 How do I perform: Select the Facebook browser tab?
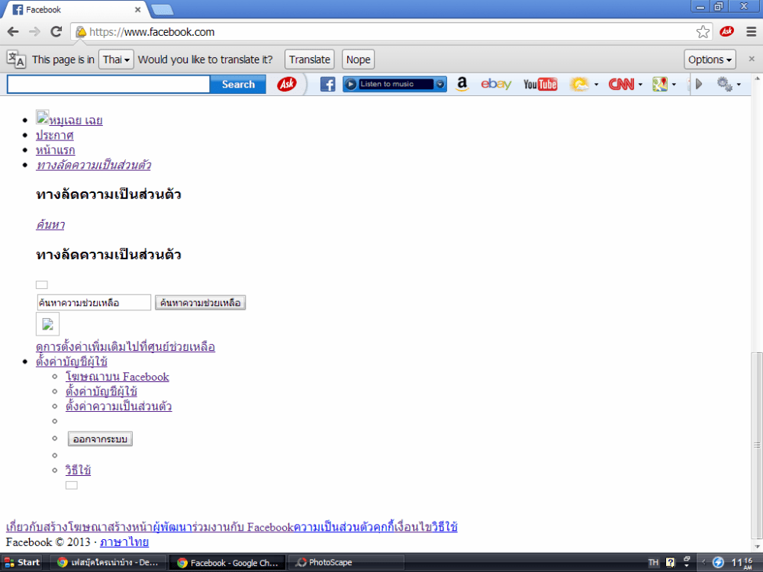[77, 10]
